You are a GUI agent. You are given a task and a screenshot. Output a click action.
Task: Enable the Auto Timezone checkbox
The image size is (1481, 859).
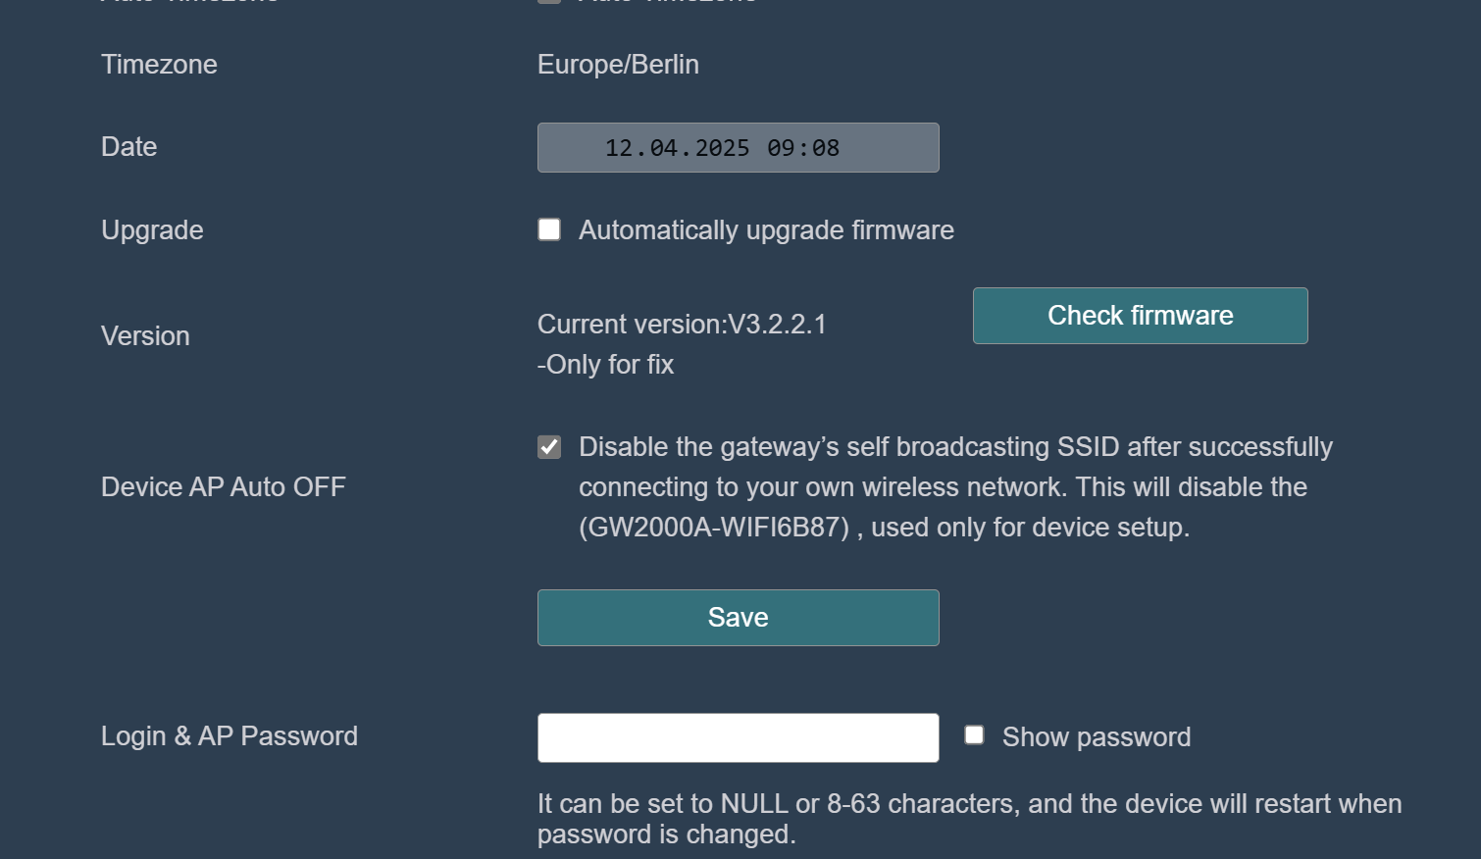[549, 3]
